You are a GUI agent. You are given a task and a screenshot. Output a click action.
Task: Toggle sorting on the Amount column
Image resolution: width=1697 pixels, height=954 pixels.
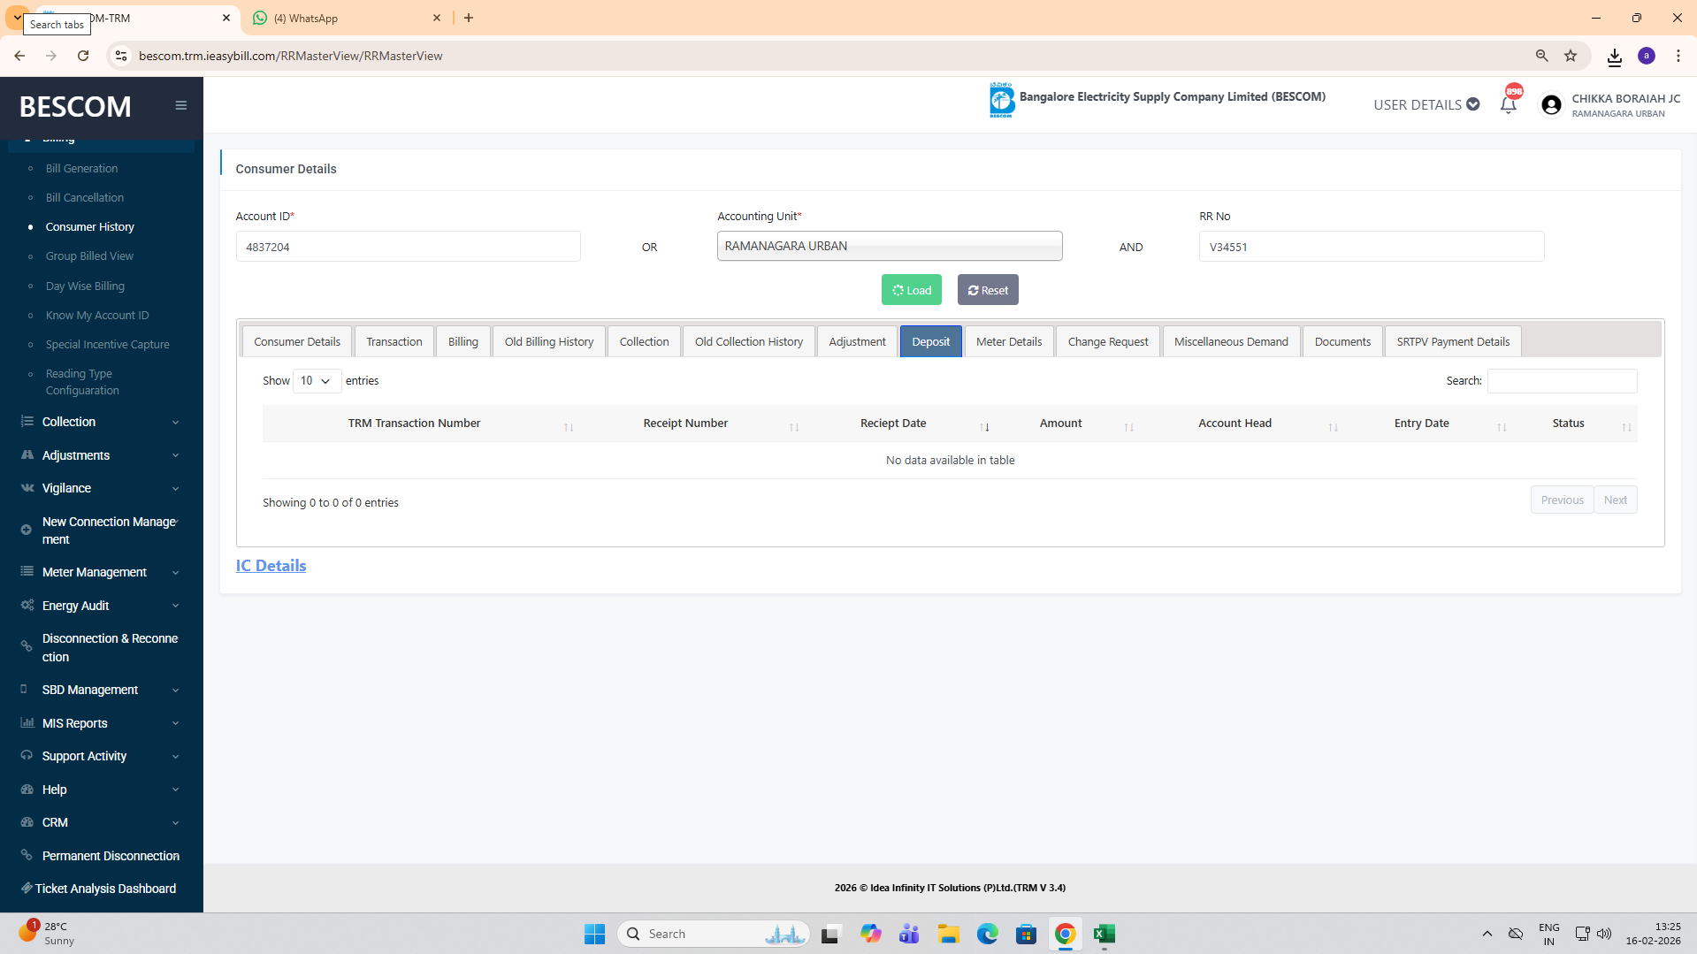(x=1060, y=424)
